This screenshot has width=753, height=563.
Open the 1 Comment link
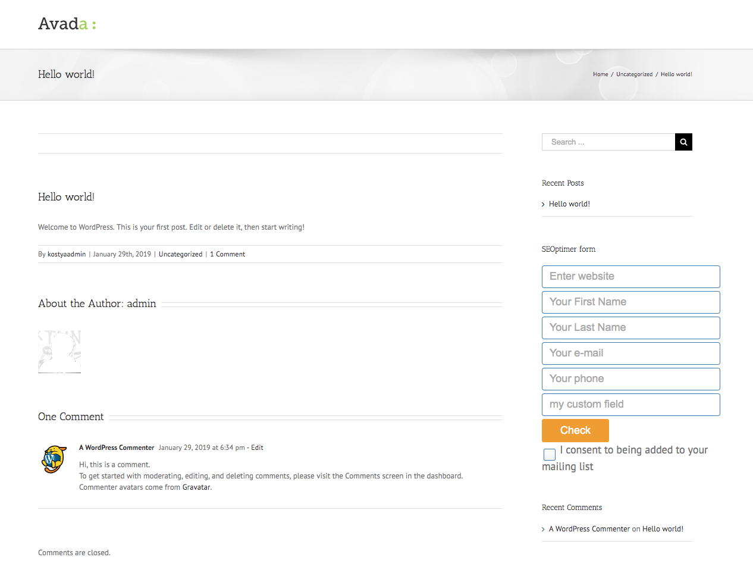coord(227,254)
